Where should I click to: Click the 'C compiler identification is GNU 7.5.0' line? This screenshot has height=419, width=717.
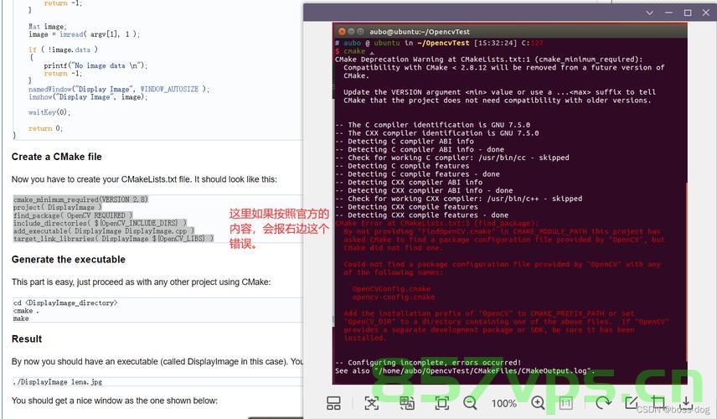pyautogui.click(x=432, y=125)
